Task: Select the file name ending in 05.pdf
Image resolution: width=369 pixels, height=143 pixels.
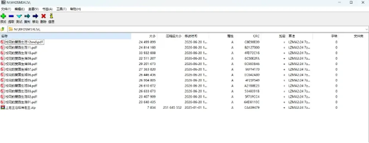Action: 21,80
